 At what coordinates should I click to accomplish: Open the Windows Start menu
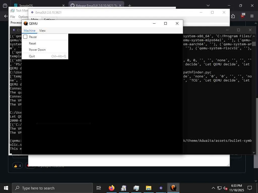6,188
